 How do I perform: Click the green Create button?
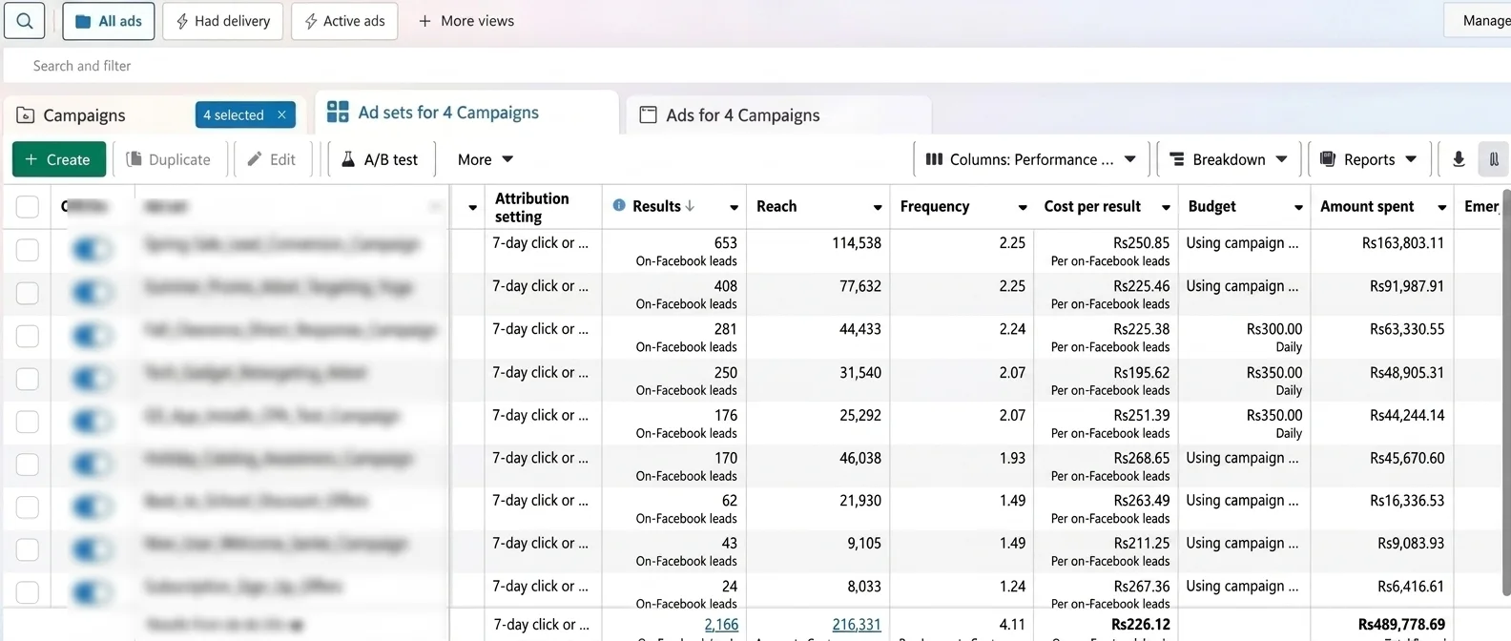coord(58,159)
